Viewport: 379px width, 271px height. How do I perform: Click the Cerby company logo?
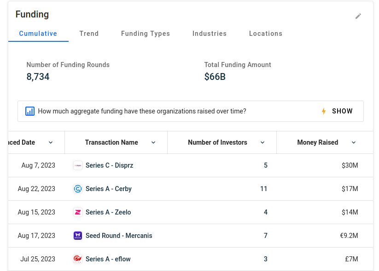pyautogui.click(x=78, y=189)
